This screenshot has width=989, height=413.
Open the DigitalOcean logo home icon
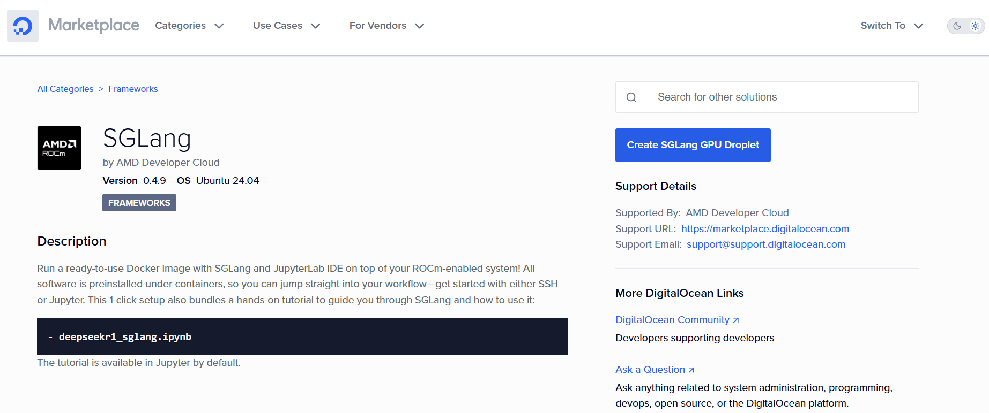23,26
